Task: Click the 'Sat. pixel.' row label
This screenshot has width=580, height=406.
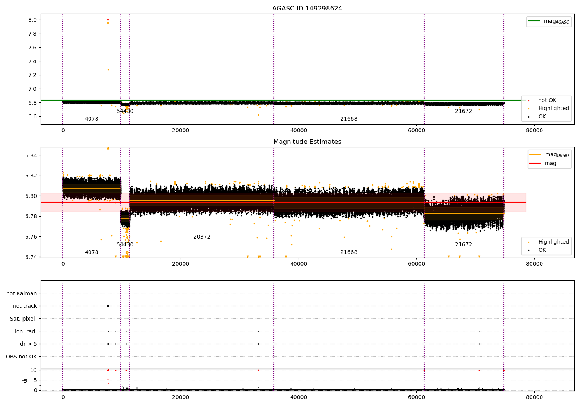Action: click(x=24, y=319)
